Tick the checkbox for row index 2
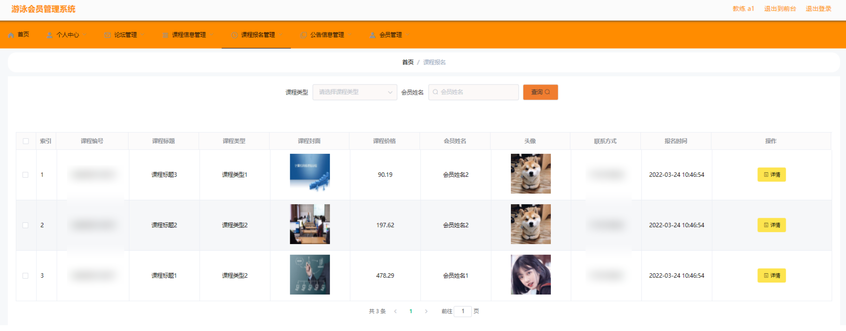 tap(26, 225)
